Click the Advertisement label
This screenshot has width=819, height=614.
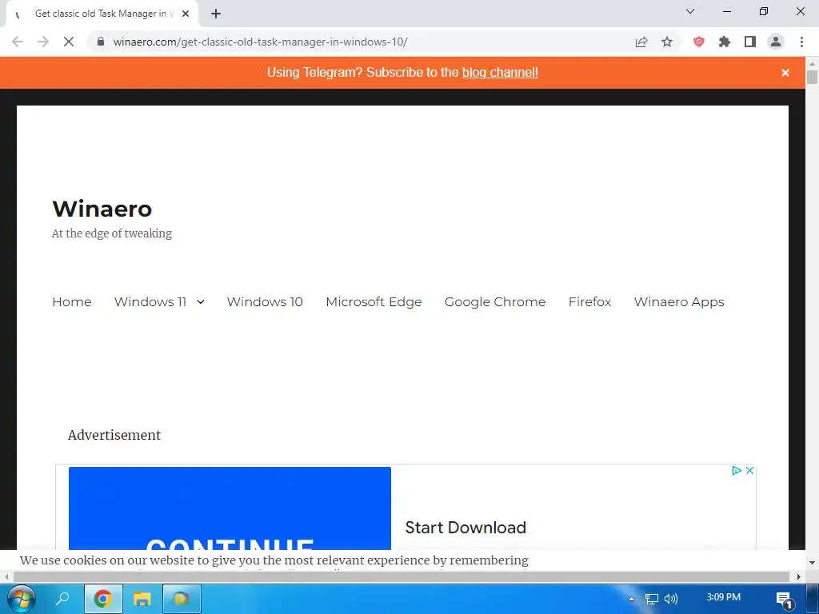coord(114,435)
